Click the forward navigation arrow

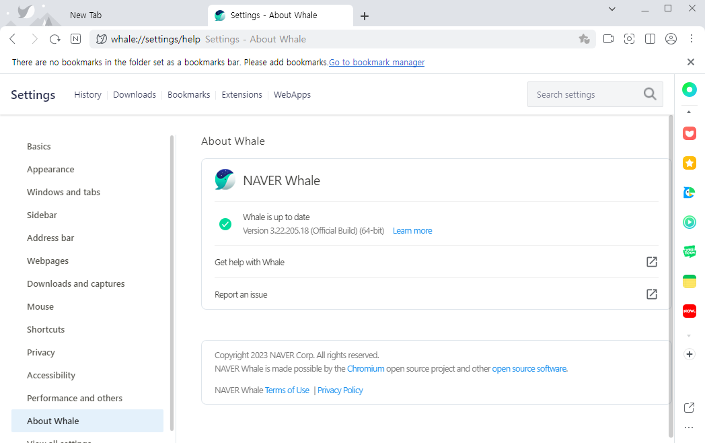point(34,39)
